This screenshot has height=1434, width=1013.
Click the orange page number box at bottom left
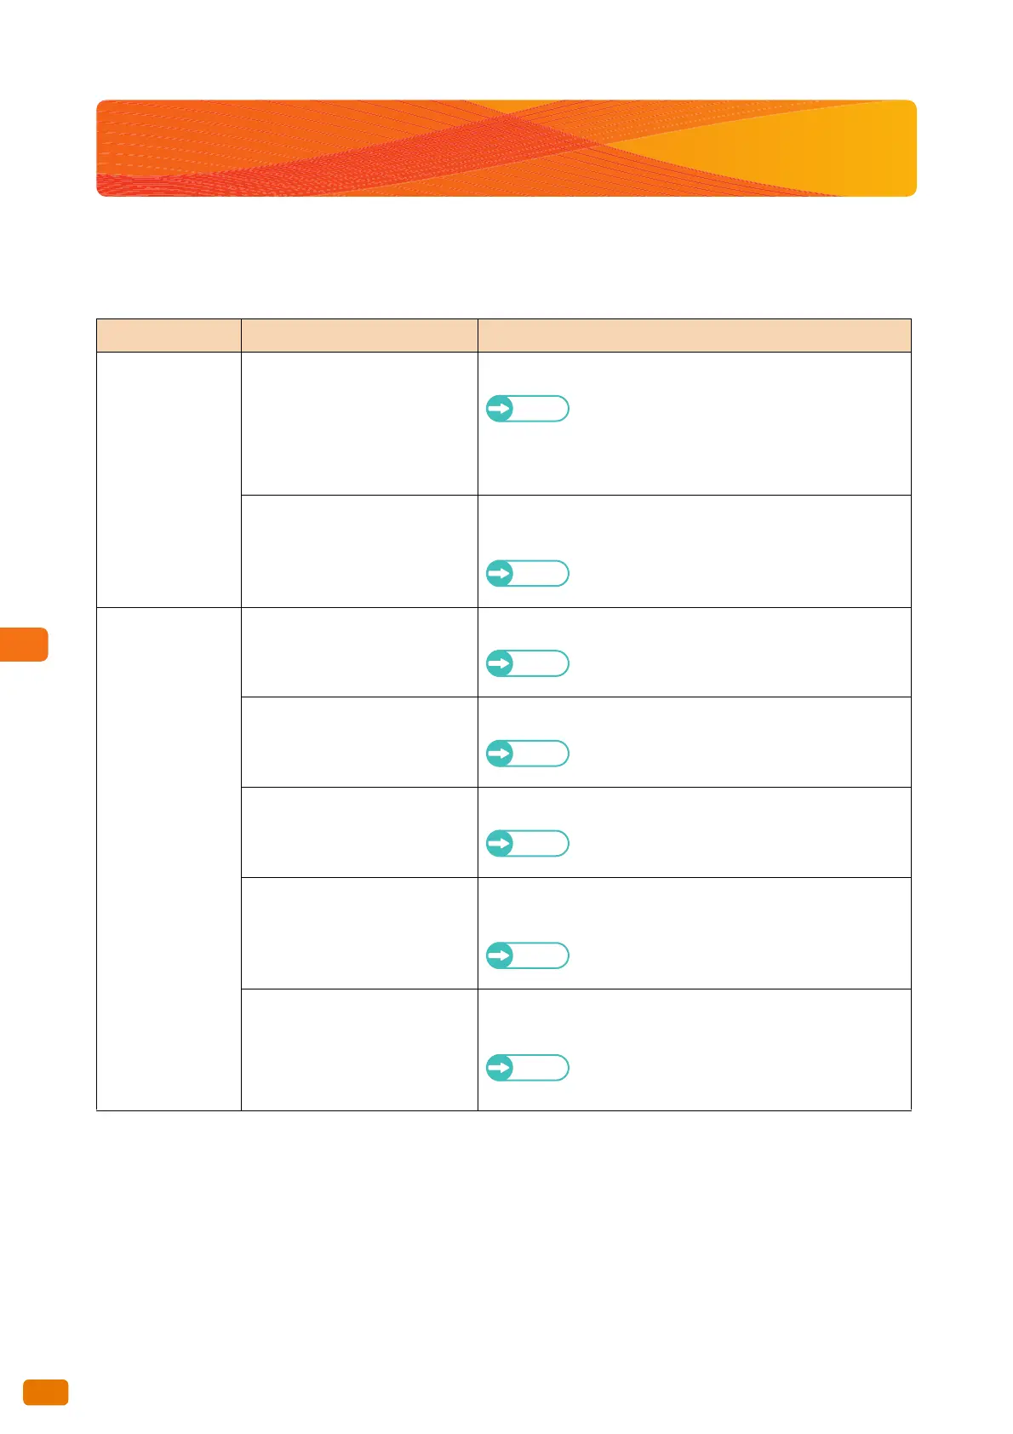[x=46, y=1392]
